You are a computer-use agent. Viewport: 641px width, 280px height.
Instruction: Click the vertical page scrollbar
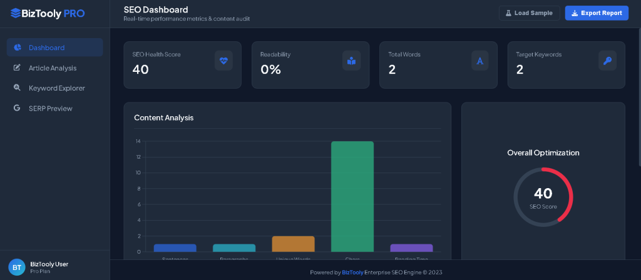[x=639, y=97]
